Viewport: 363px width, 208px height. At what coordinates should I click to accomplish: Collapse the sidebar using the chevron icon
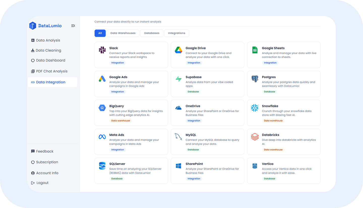(73, 25)
